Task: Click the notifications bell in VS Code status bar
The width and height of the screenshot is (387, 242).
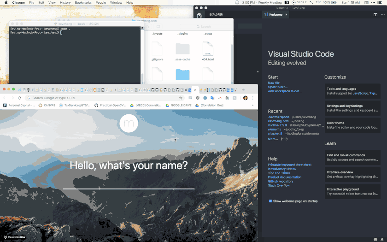Action: [x=382, y=239]
